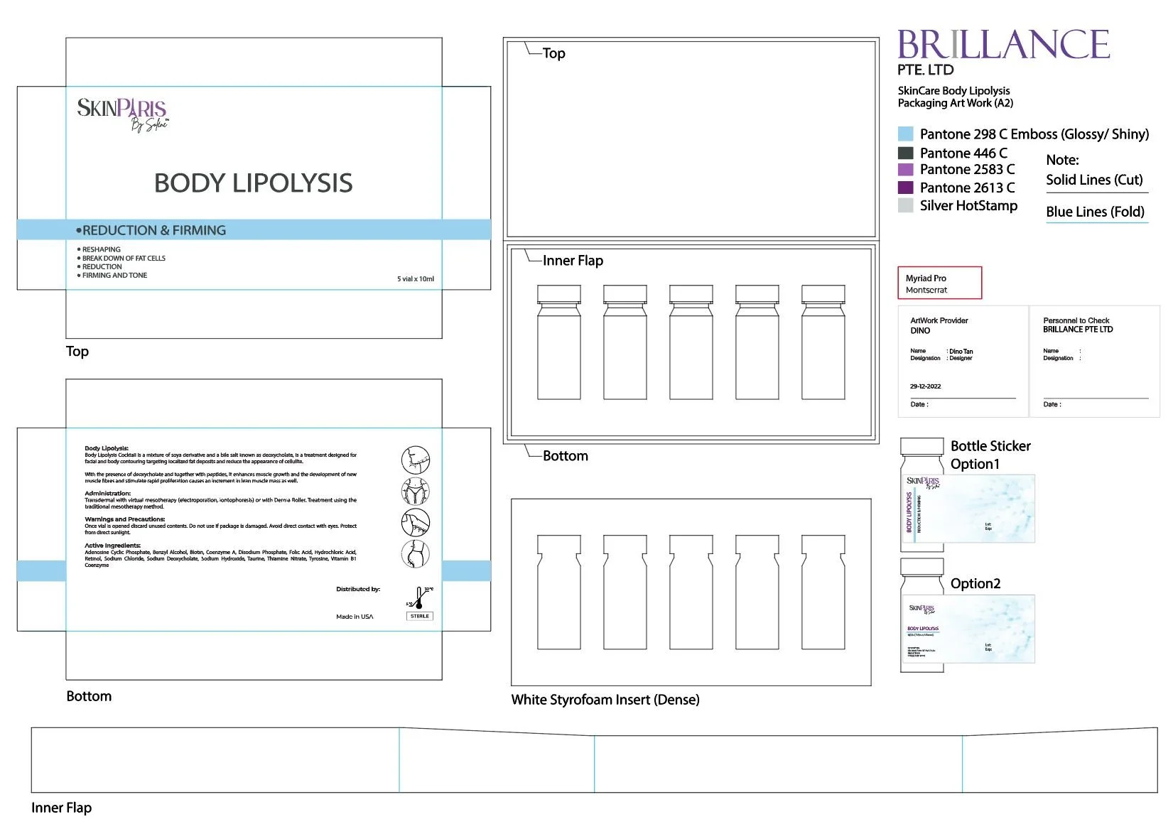This screenshot has height=824, width=1173.
Task: Click the "Silver HotStamp" label
Action: click(968, 205)
